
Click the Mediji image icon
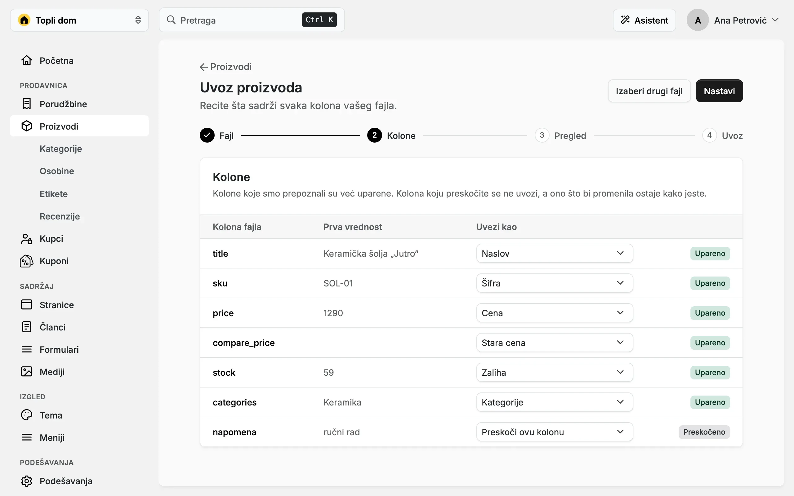(27, 372)
